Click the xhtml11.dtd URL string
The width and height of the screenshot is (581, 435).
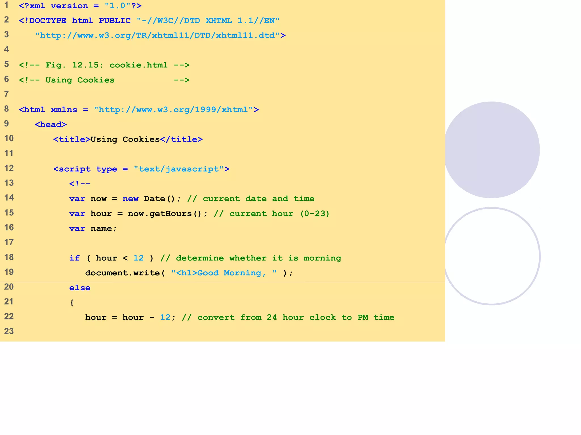coord(158,35)
